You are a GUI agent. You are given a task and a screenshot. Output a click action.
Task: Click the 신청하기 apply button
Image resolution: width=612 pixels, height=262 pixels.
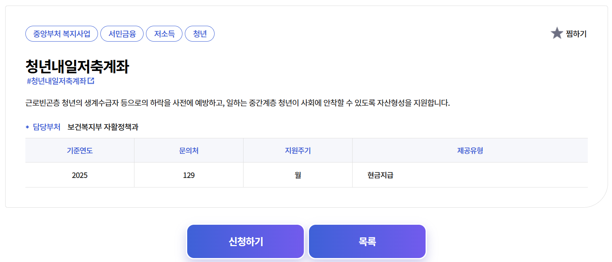[x=245, y=241]
